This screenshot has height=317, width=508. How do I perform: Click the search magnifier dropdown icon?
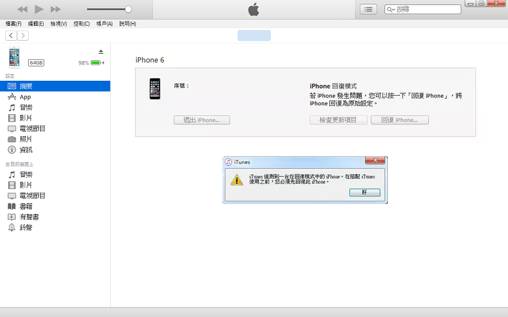tap(391, 10)
